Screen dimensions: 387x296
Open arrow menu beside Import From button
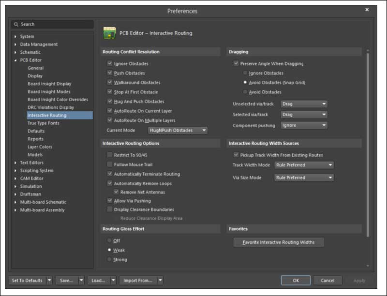click(x=160, y=280)
